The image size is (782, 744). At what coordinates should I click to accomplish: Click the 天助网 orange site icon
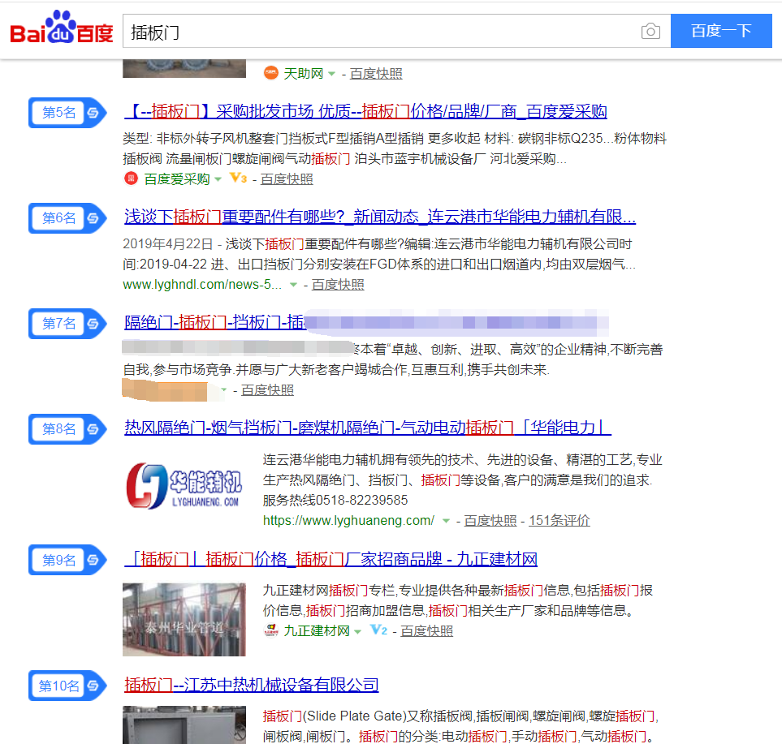tap(270, 73)
